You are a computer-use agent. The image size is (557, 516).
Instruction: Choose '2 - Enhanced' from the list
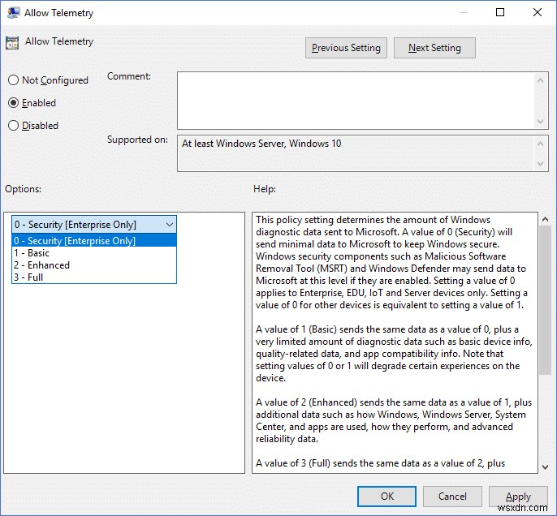click(94, 265)
